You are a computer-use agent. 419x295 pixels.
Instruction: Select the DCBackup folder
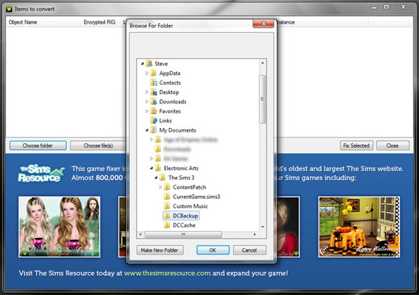[x=184, y=216]
